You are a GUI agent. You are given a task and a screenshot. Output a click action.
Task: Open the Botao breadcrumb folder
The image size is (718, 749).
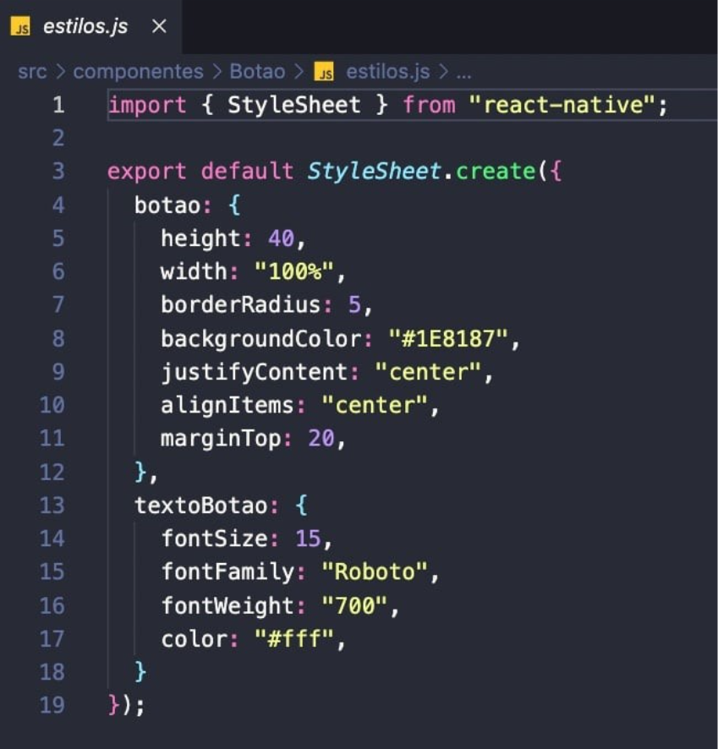(259, 72)
